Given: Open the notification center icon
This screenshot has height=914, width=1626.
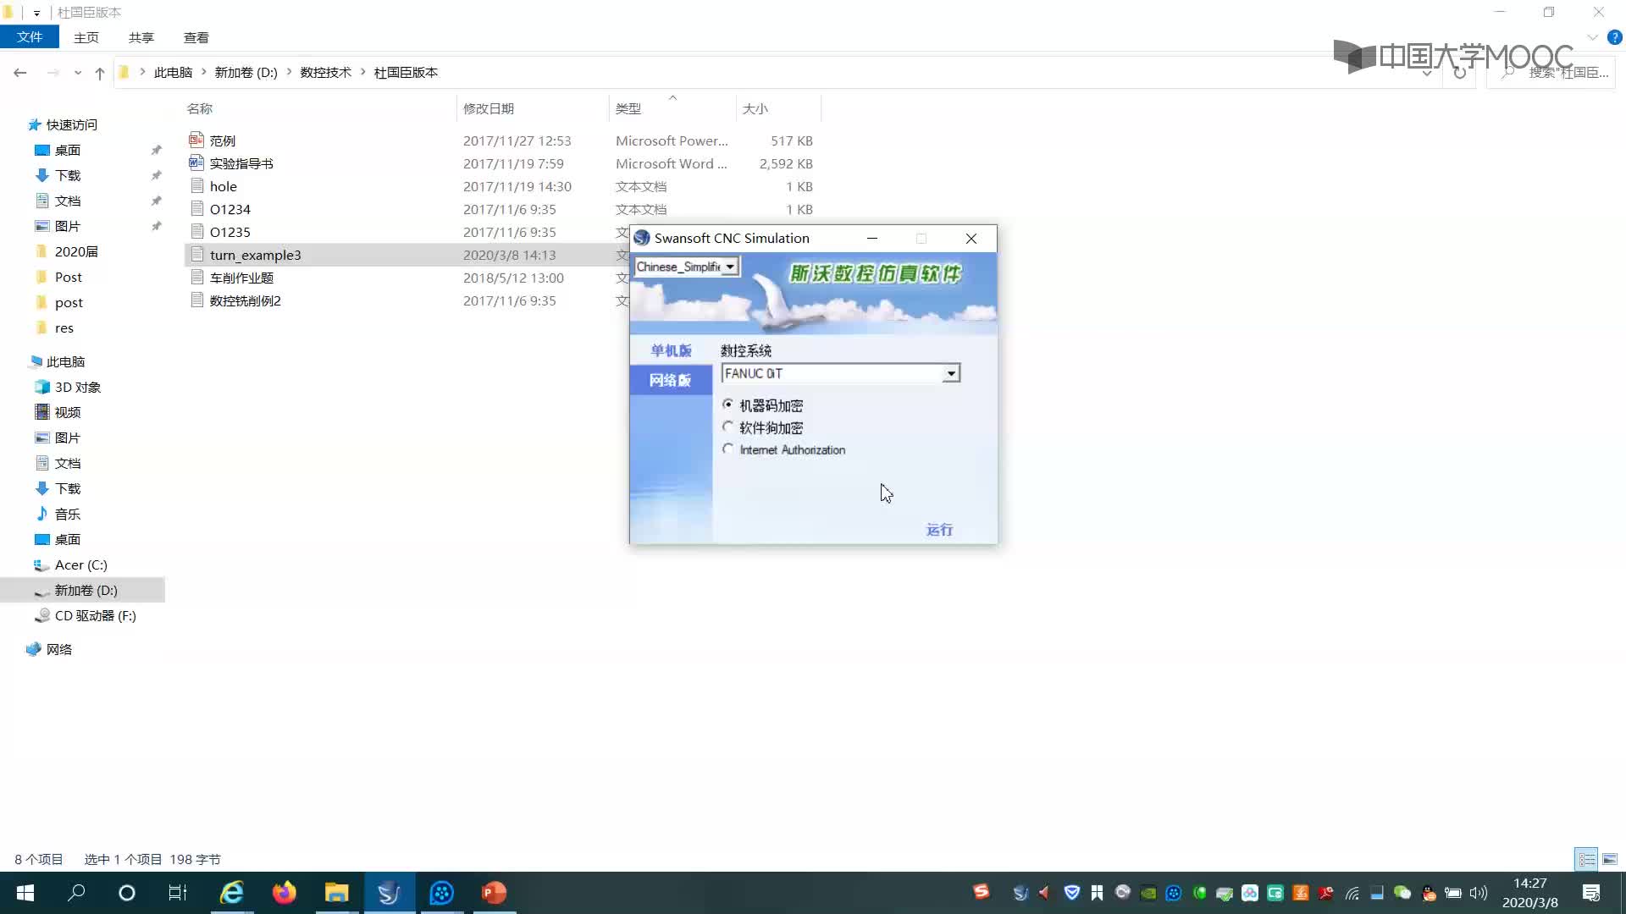Looking at the screenshot, I should (x=1591, y=893).
